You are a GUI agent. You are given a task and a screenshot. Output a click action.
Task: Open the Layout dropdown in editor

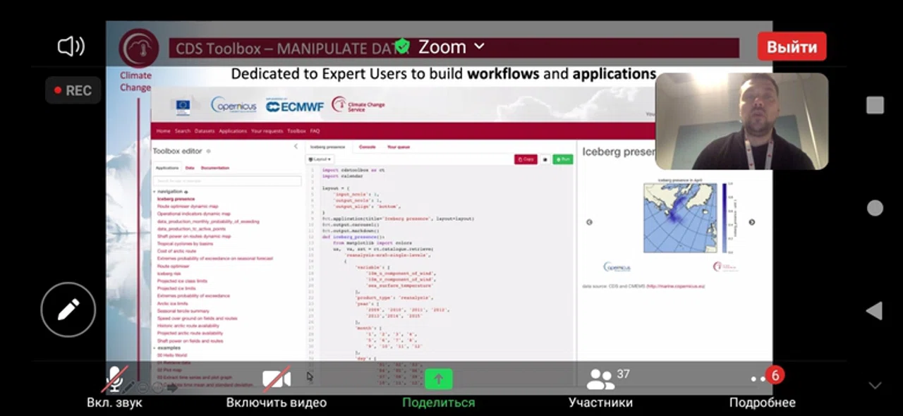pos(320,159)
